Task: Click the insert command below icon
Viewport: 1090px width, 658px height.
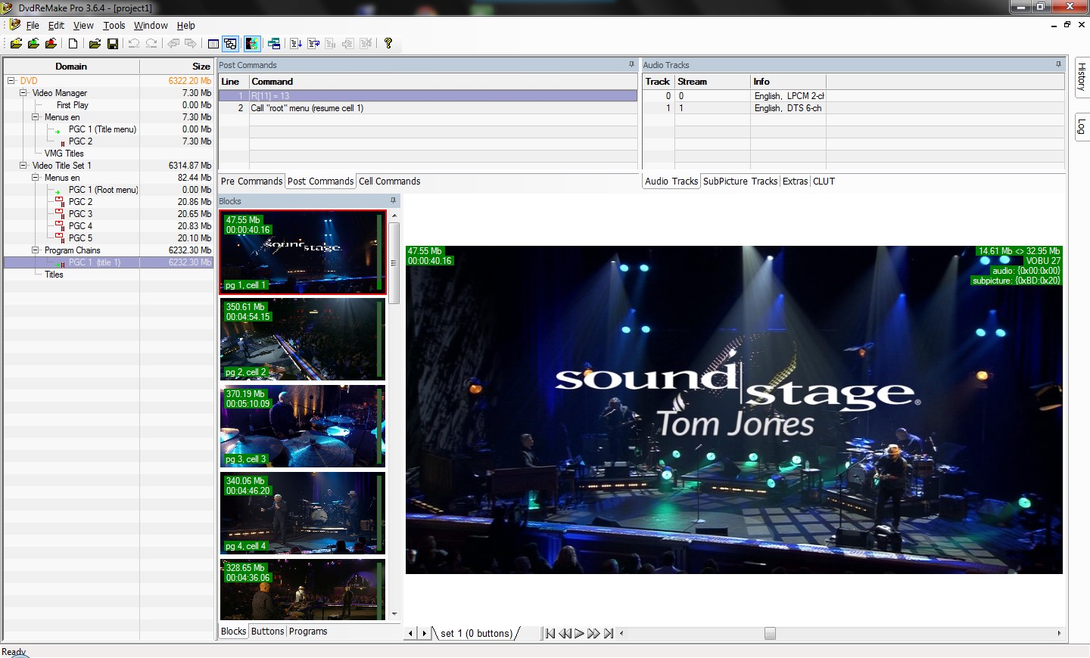Action: [x=296, y=44]
